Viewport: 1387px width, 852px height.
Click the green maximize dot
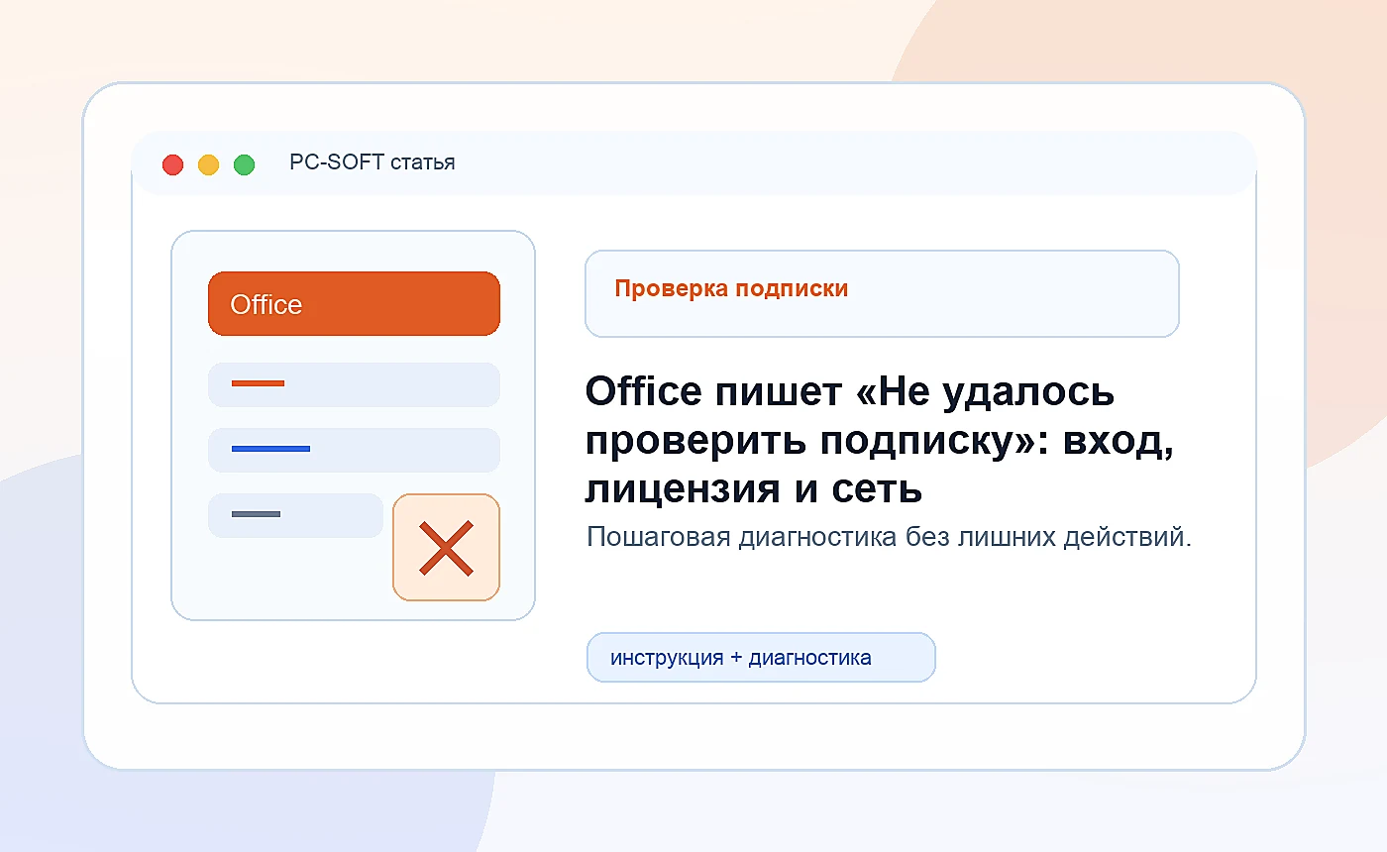tap(244, 164)
